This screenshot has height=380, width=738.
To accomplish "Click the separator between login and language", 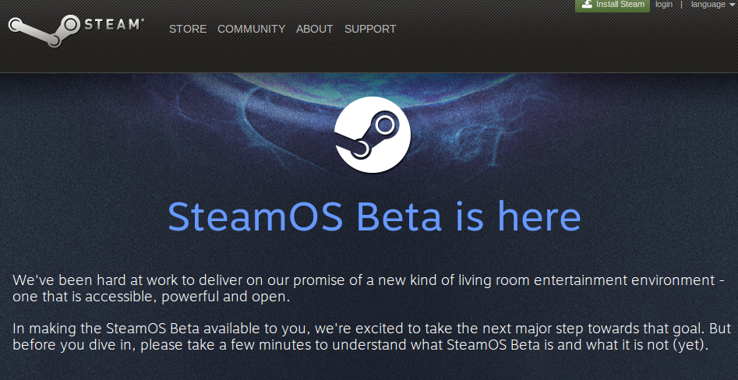I will pyautogui.click(x=681, y=4).
